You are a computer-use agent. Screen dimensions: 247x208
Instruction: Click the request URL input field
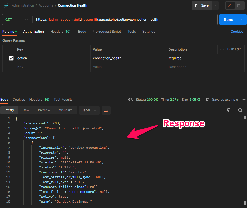[x=124, y=20]
